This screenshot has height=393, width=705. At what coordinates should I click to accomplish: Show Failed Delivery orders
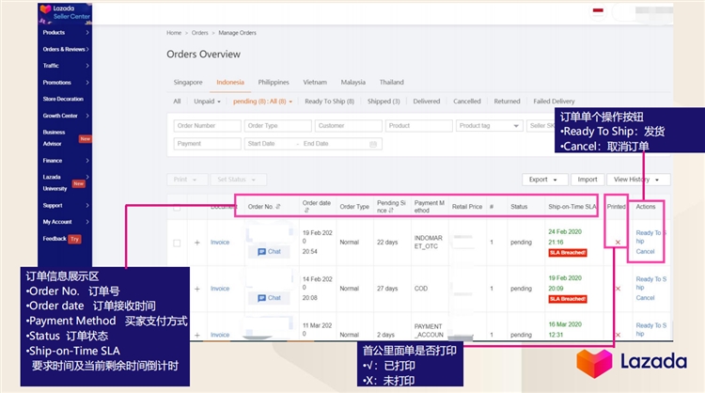(554, 102)
